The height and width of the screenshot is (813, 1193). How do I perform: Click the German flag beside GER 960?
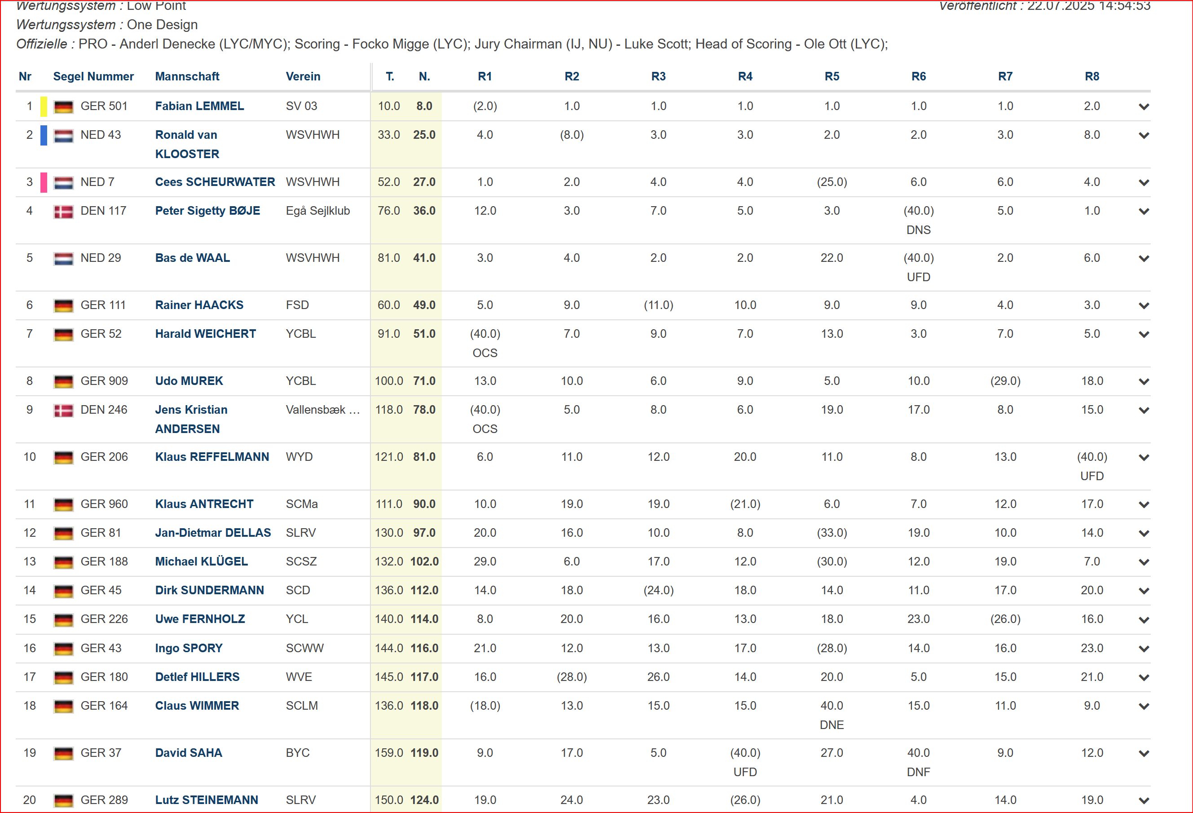tap(63, 505)
